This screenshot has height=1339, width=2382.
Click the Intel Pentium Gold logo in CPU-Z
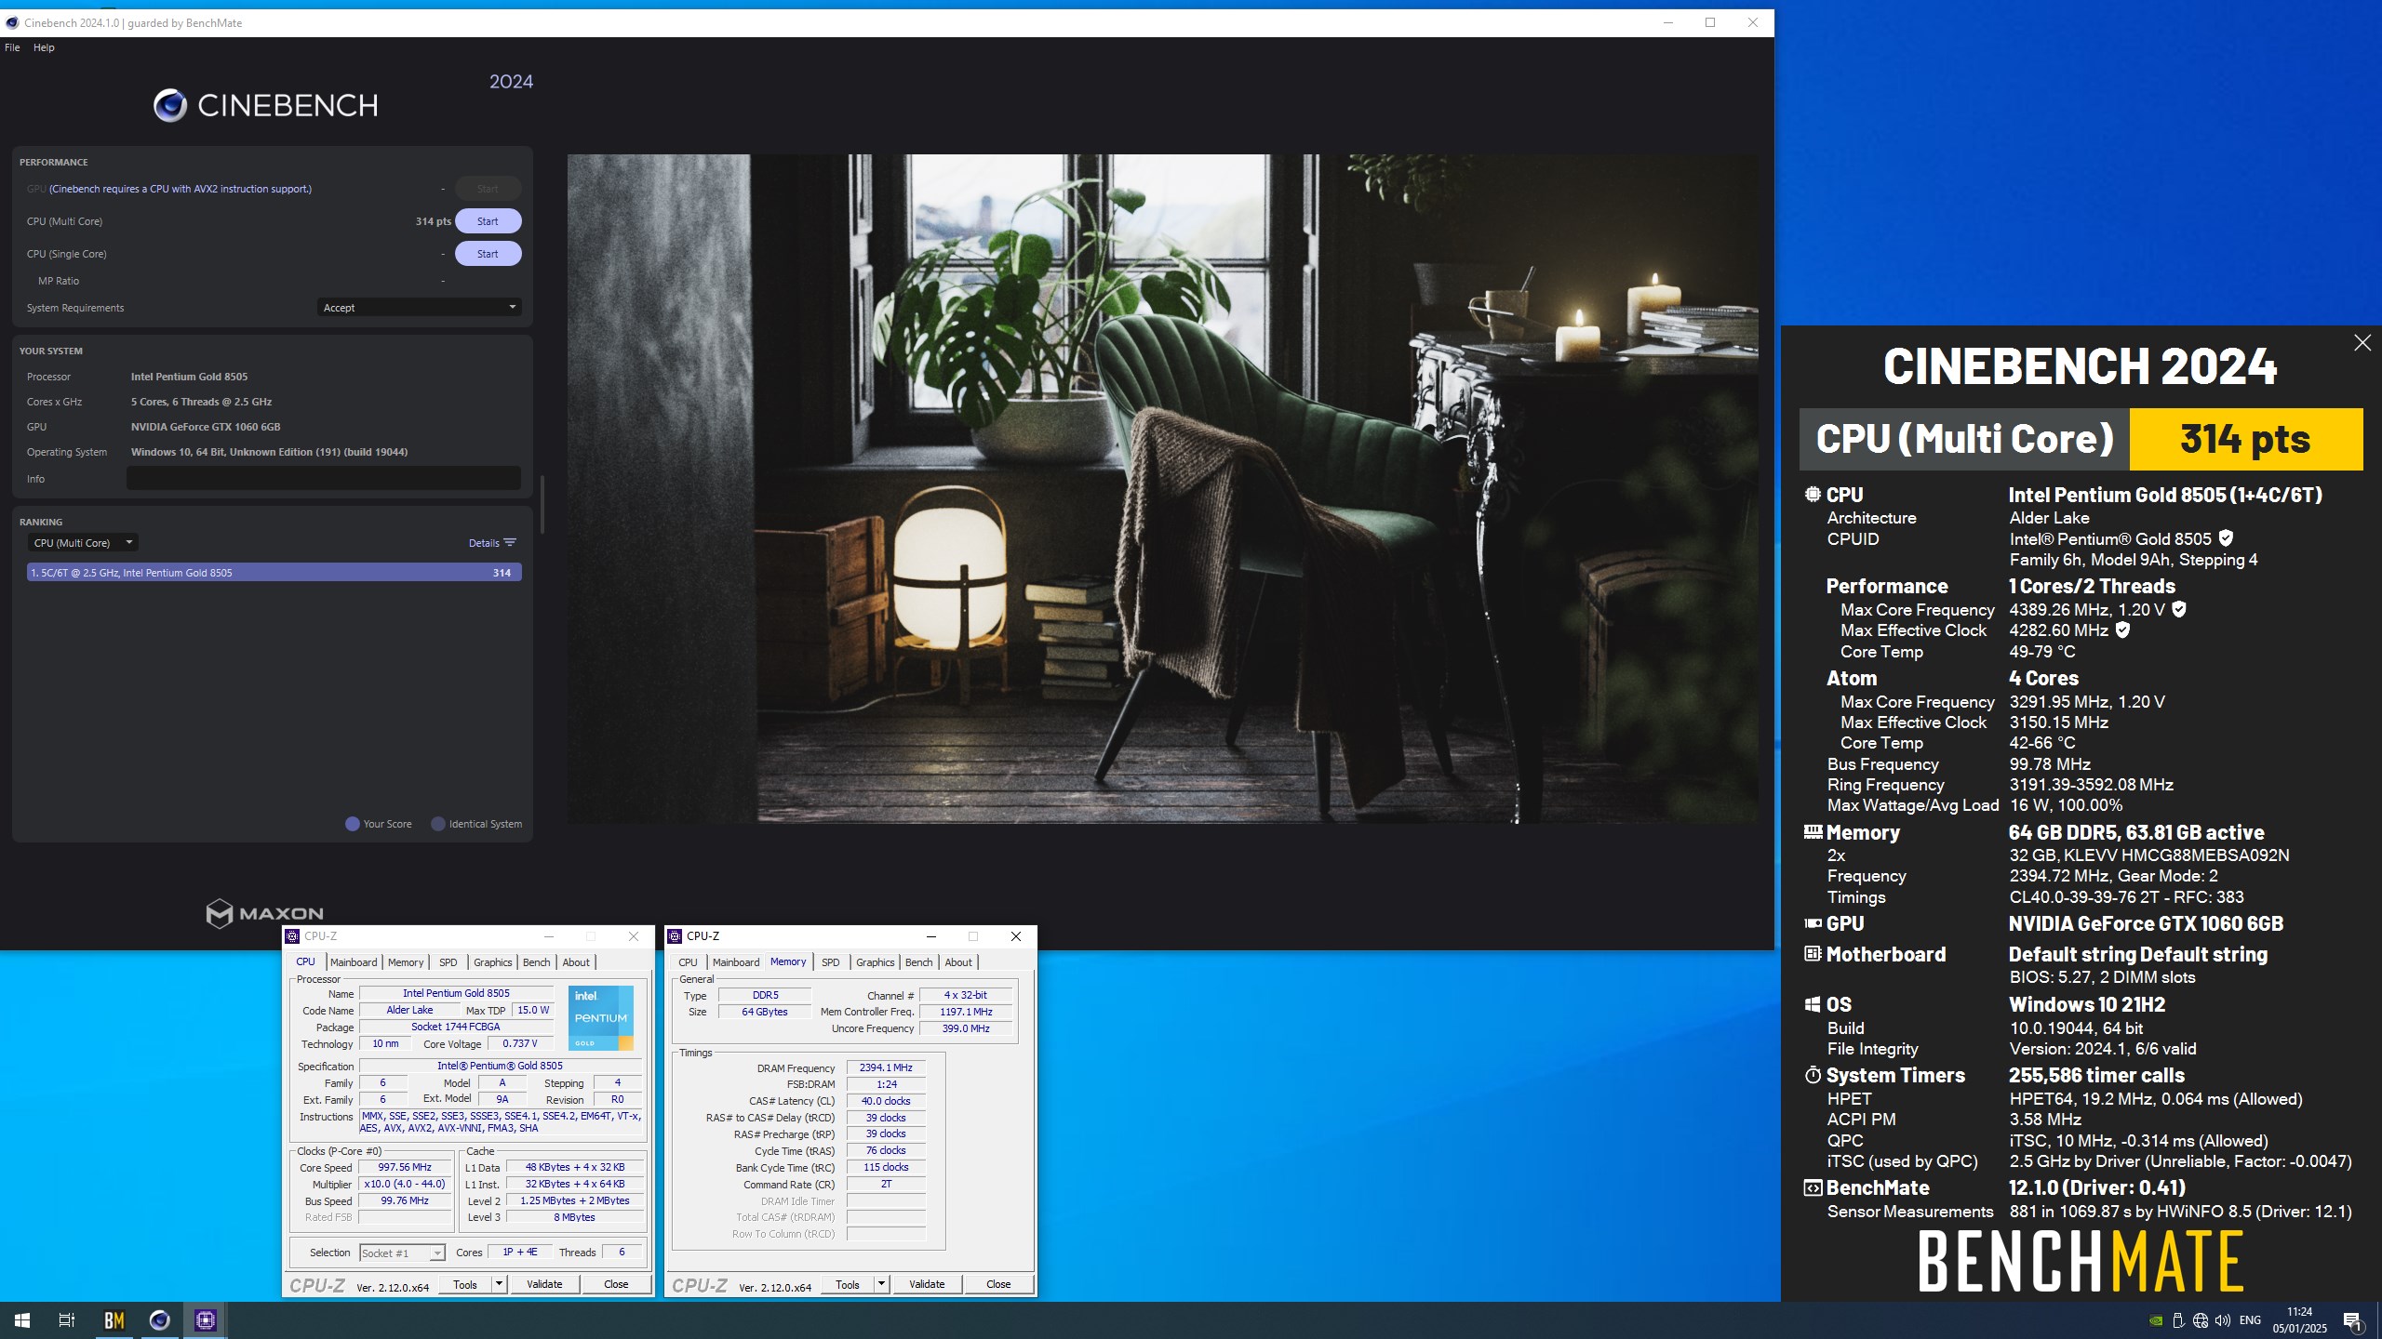click(x=601, y=1018)
